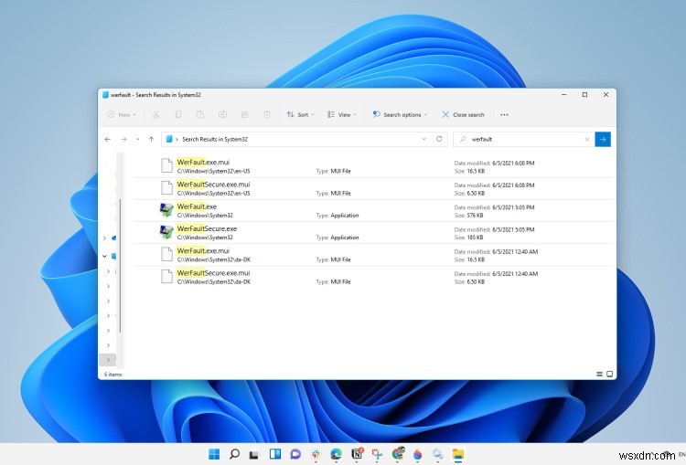Open the Windows Start menu

(214, 454)
